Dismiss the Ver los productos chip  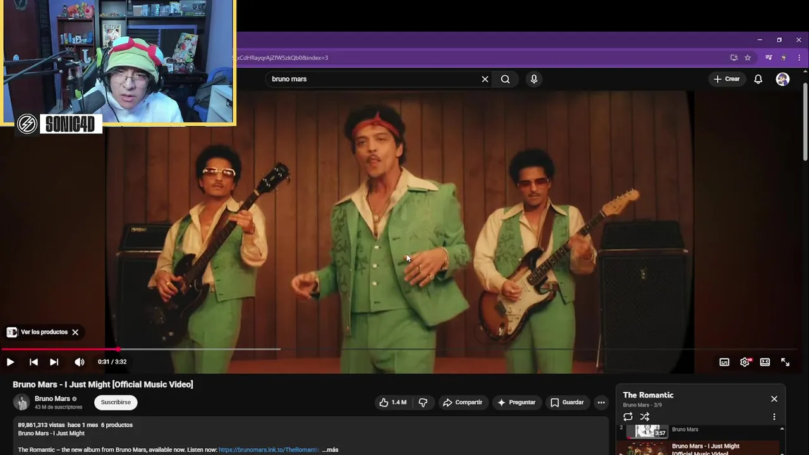tap(75, 332)
